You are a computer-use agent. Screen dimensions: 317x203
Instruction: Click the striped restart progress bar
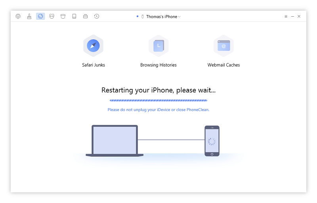158,100
